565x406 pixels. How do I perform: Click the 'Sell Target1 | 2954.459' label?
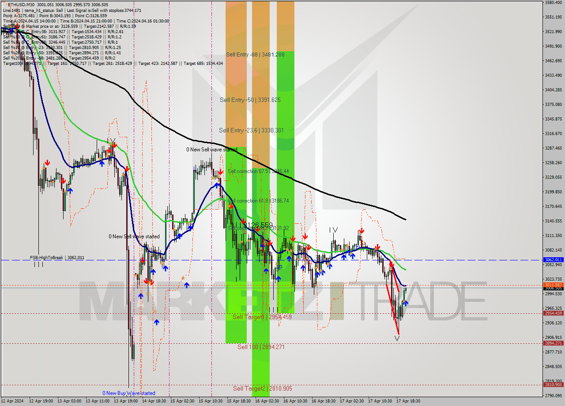pyautogui.click(x=262, y=317)
